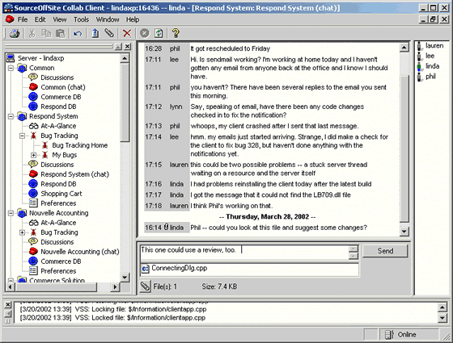Click the Paste clipboard toolbar icon
Viewport: 453px width, 343px height.
coord(60,33)
